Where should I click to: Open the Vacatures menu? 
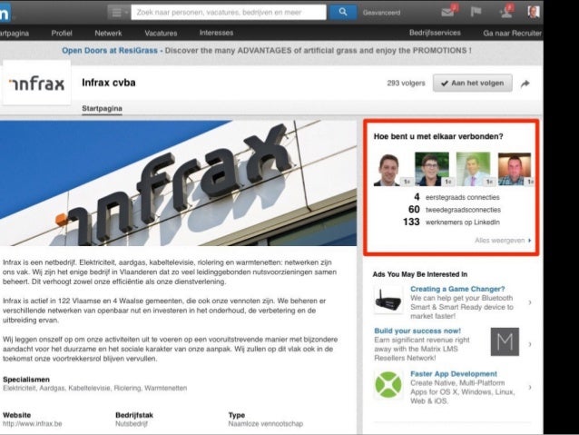[161, 34]
